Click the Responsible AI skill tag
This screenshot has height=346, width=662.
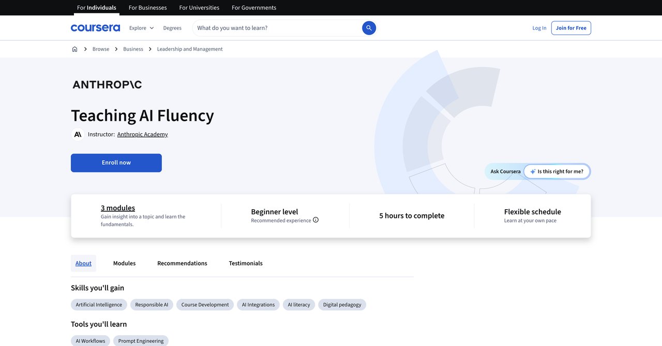click(x=152, y=305)
